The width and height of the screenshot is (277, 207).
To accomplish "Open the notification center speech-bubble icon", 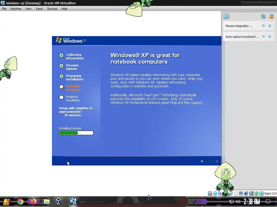I will (x=226, y=16).
